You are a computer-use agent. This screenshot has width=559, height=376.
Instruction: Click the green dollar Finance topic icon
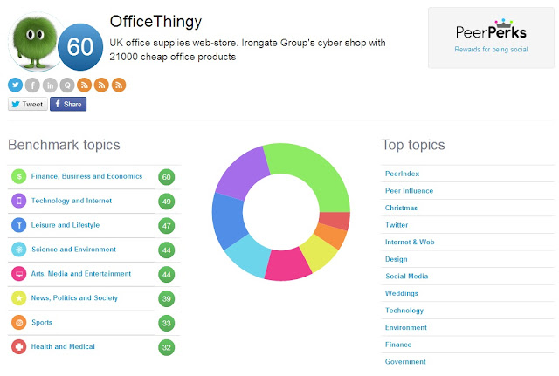click(x=19, y=176)
